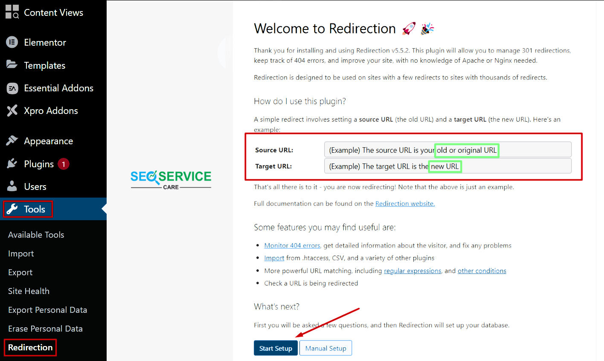This screenshot has height=361, width=604.
Task: Select the Plugins plug icon
Action: tap(12, 163)
